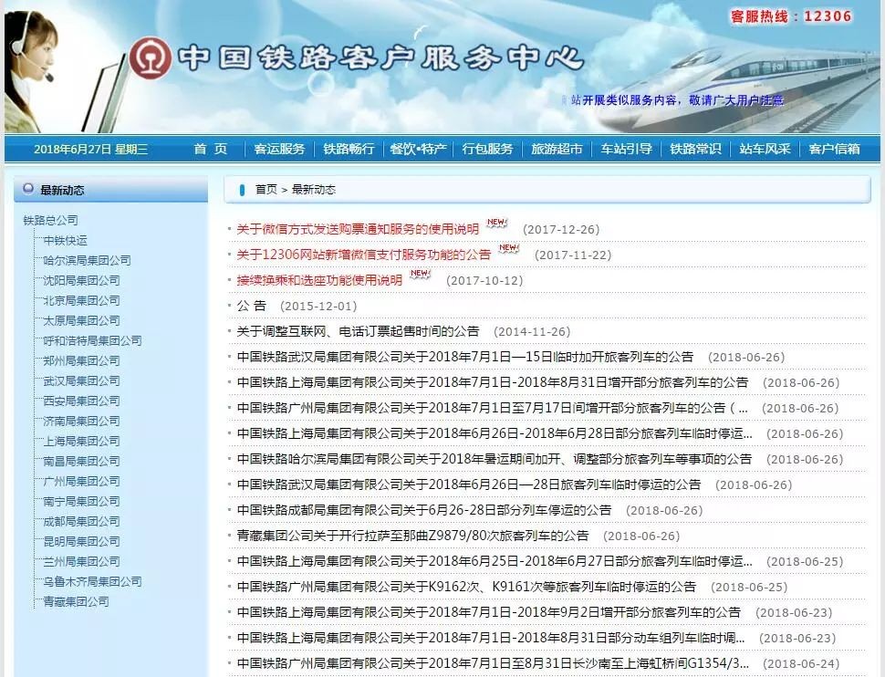Open 上海局集团公司 in the sidebar list
This screenshot has height=677, width=885.
click(81, 441)
